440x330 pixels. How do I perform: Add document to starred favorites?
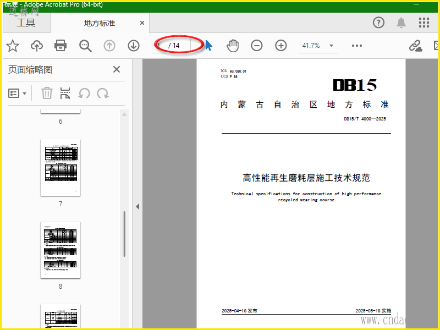click(13, 46)
